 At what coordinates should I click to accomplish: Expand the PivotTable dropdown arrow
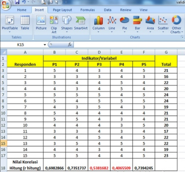[x=10, y=32]
